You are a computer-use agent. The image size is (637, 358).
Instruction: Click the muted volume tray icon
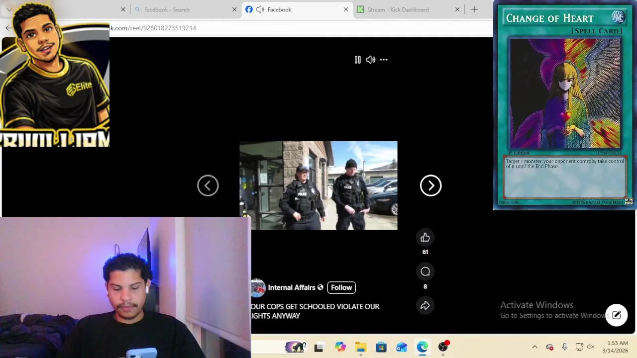(591, 347)
